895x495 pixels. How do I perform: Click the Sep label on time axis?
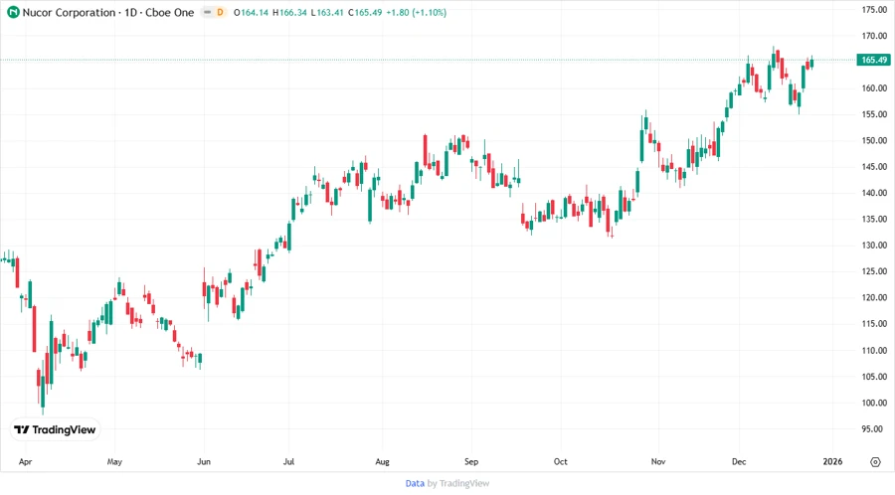pos(471,461)
